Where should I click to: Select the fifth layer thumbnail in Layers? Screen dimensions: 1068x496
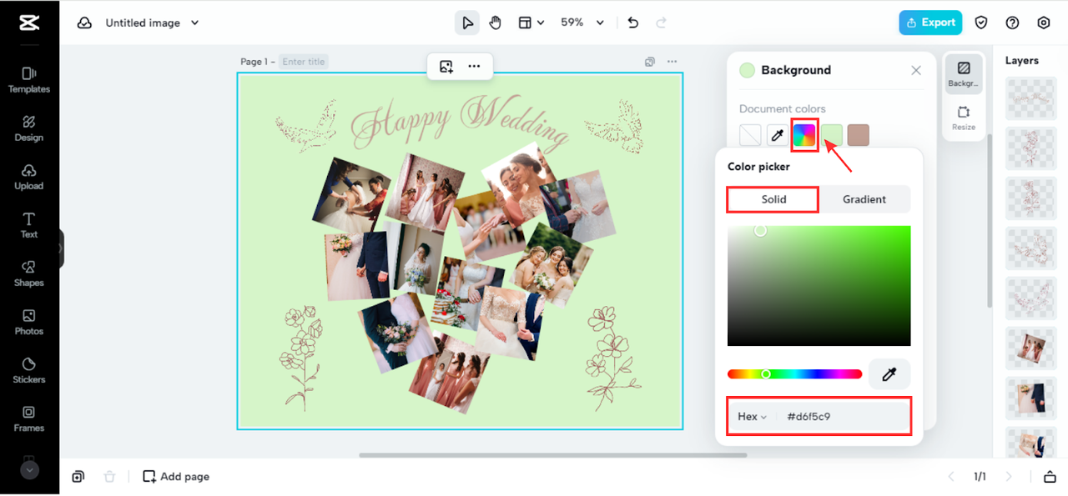[1031, 298]
